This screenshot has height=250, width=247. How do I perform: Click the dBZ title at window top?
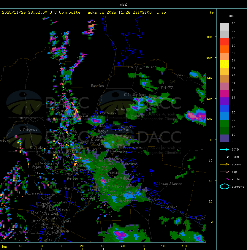click(x=123, y=4)
